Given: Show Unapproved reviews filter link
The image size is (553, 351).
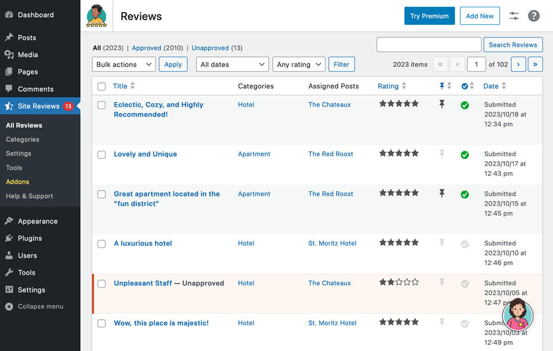Looking at the screenshot, I should pos(210,48).
